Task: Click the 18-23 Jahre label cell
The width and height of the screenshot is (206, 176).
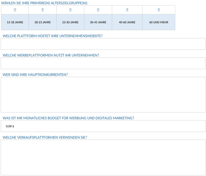Action: click(x=43, y=22)
